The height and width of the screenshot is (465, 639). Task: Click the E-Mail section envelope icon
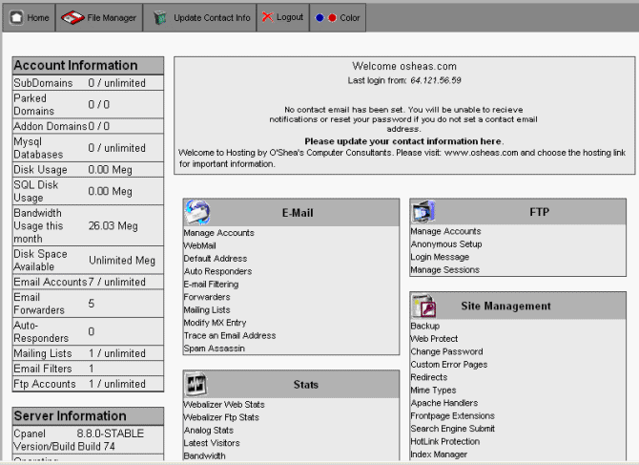coord(197,212)
